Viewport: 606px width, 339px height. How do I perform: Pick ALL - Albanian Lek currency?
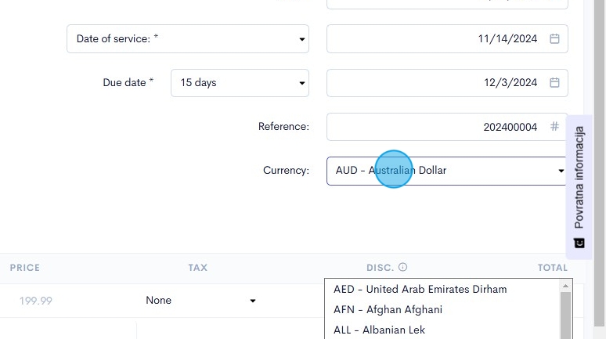coord(379,330)
